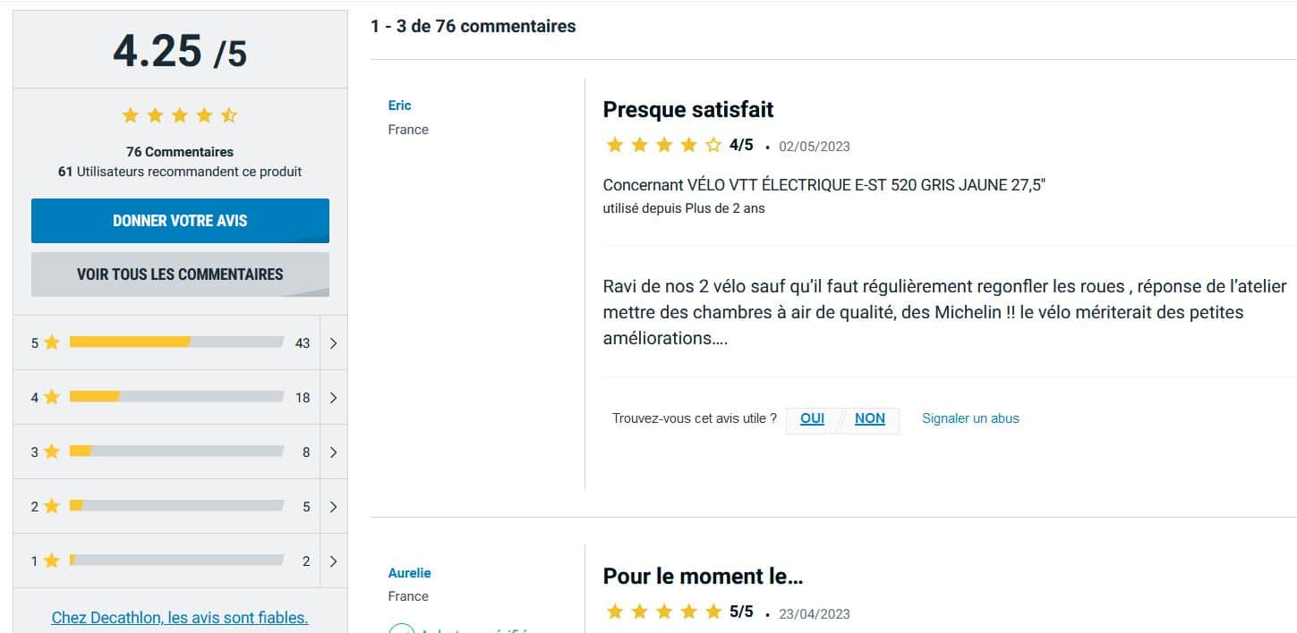Vote OUI on Eric's review usefulness
The height and width of the screenshot is (633, 1297).
pyautogui.click(x=812, y=418)
